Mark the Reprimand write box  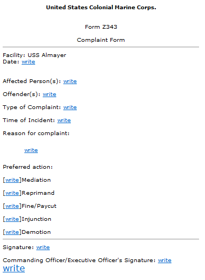coord(12,193)
